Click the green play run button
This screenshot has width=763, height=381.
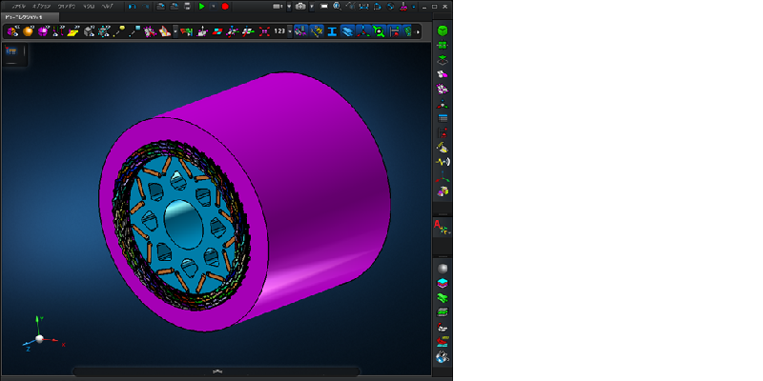point(201,6)
